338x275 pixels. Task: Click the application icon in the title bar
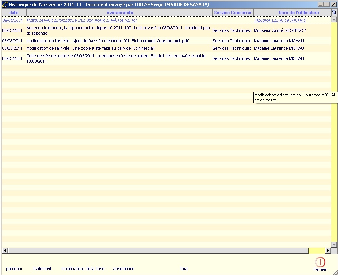5,5
